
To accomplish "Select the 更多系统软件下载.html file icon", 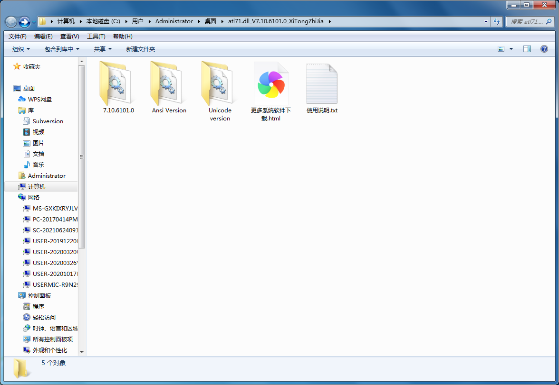I will pyautogui.click(x=271, y=84).
